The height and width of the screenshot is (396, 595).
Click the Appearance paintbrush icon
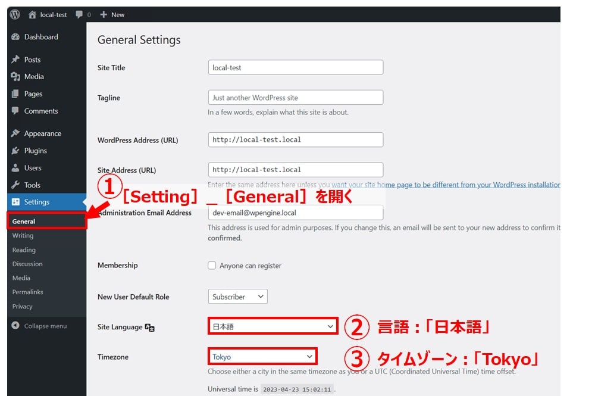(x=15, y=133)
